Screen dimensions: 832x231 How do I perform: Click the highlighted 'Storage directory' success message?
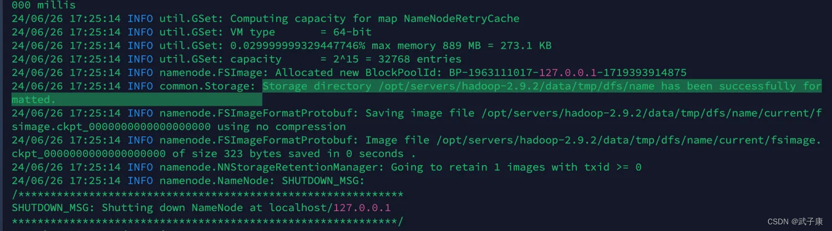[x=542, y=86]
